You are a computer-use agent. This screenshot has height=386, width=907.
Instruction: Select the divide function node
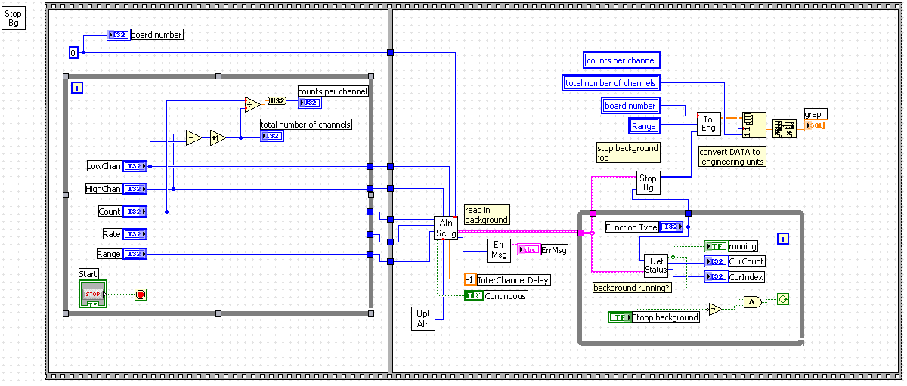coord(252,103)
